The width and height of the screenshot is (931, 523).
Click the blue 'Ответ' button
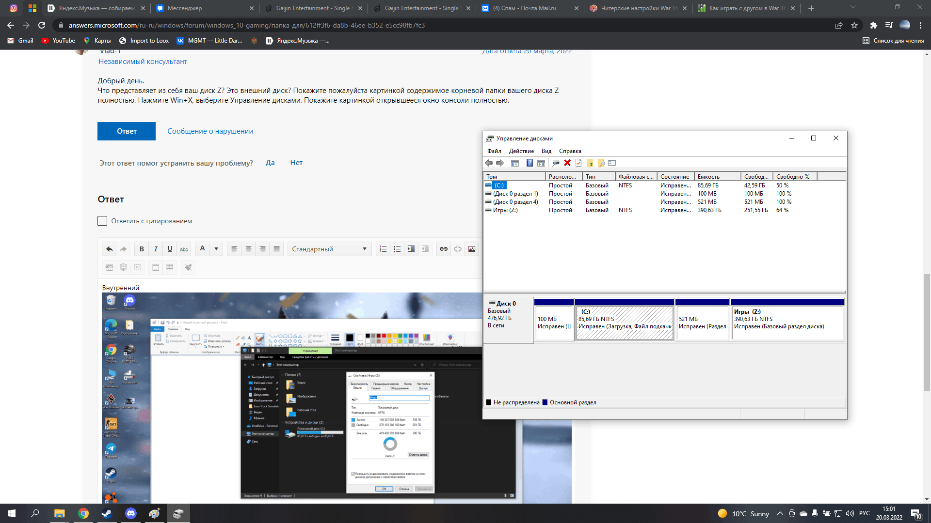coord(127,131)
